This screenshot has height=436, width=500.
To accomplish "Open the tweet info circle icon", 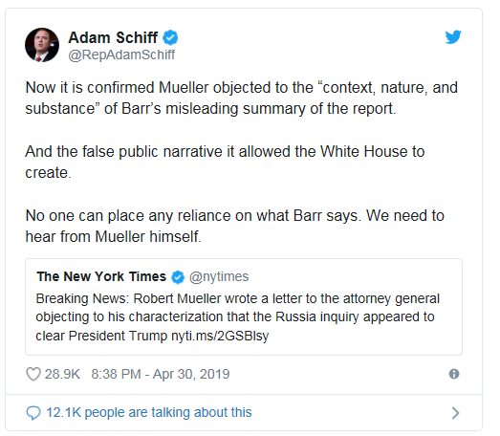I will click(454, 374).
